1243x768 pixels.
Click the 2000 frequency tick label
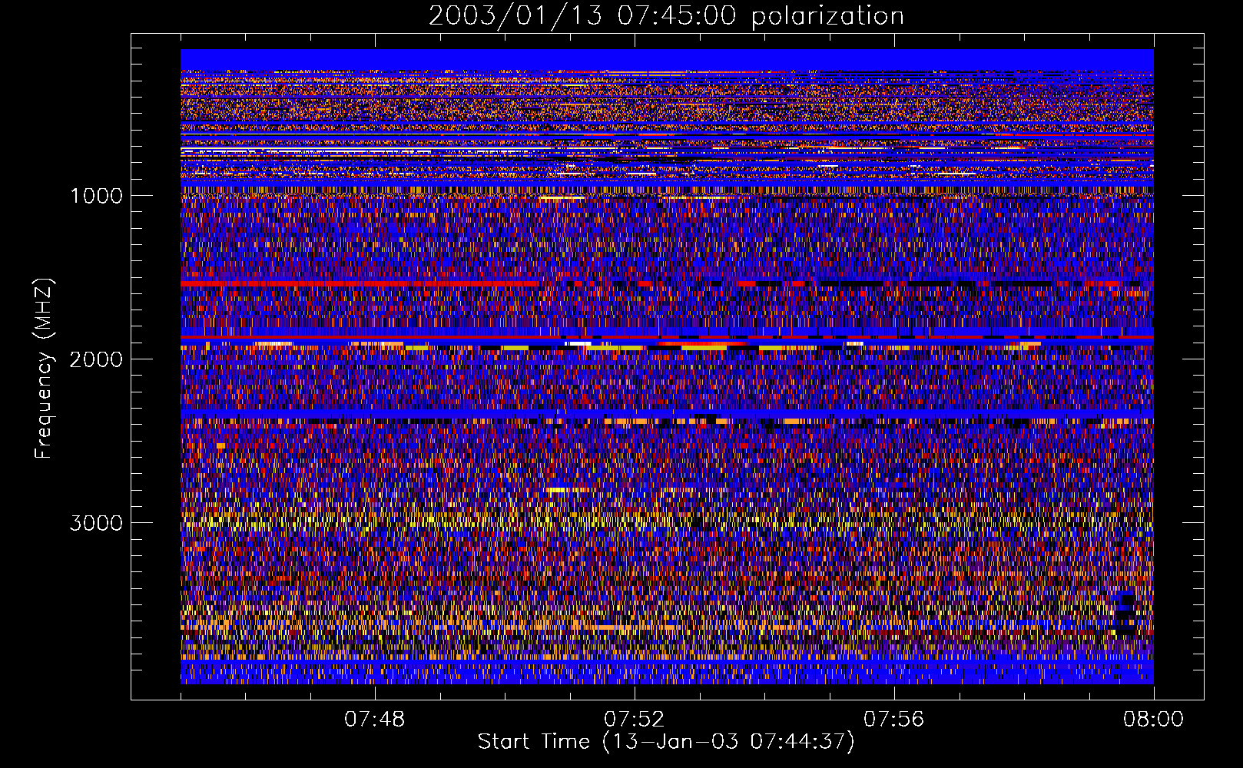pos(96,359)
